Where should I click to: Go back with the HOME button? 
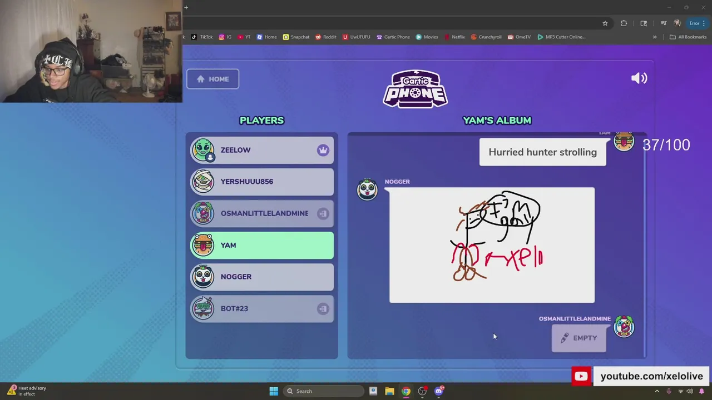pos(212,79)
